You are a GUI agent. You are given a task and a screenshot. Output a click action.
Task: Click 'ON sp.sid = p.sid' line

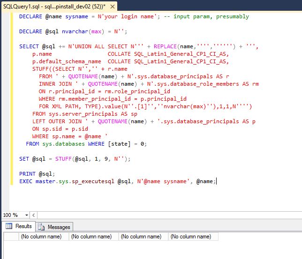[x=60, y=129]
